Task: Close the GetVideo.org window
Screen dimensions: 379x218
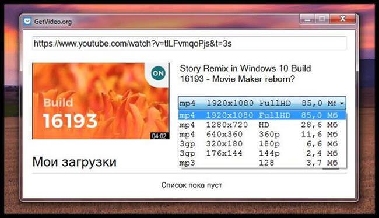Action: [x=342, y=19]
